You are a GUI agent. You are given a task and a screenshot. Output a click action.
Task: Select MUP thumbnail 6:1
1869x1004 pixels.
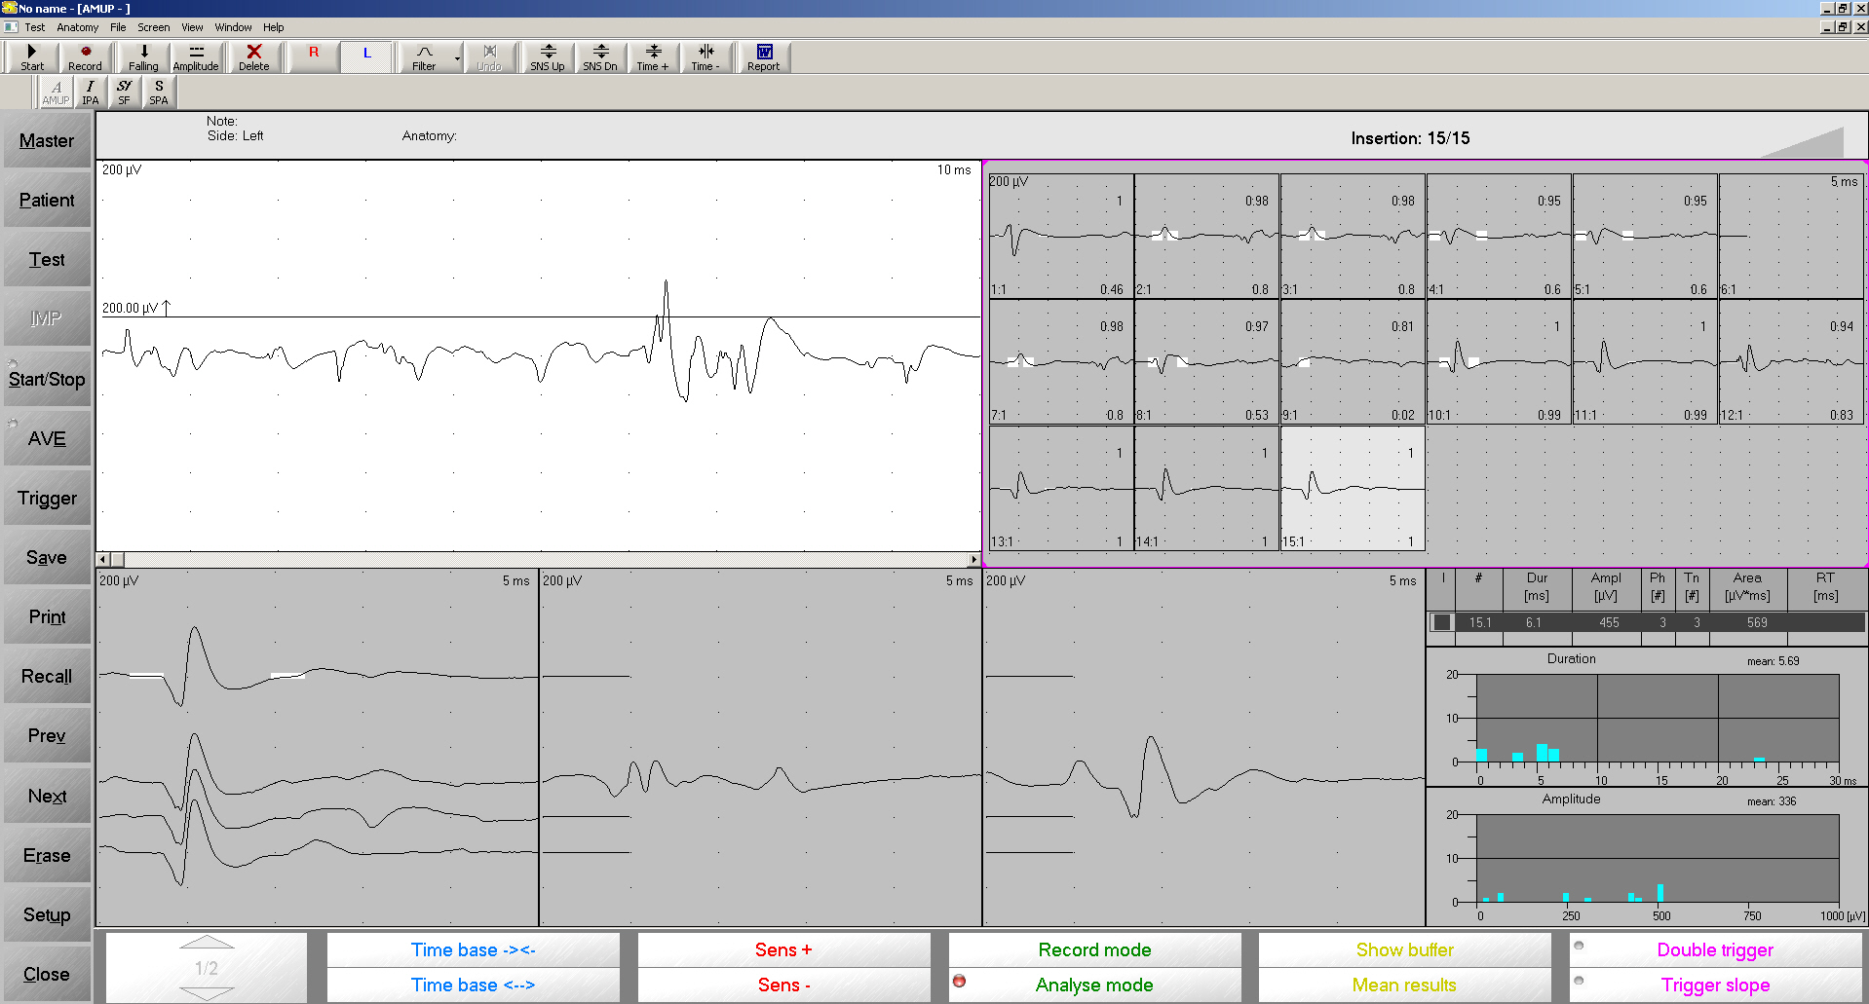click(1791, 236)
